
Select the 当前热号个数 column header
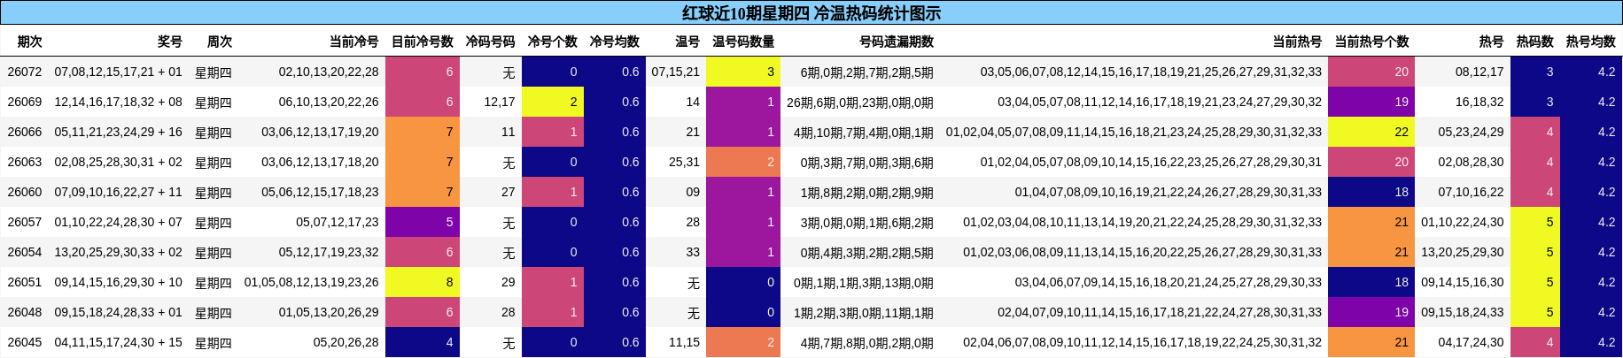[x=1371, y=42]
